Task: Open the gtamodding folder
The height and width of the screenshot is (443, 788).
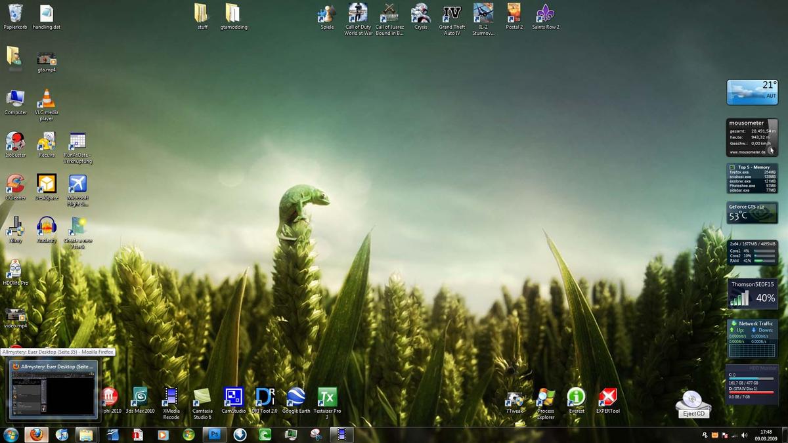Action: pyautogui.click(x=233, y=14)
